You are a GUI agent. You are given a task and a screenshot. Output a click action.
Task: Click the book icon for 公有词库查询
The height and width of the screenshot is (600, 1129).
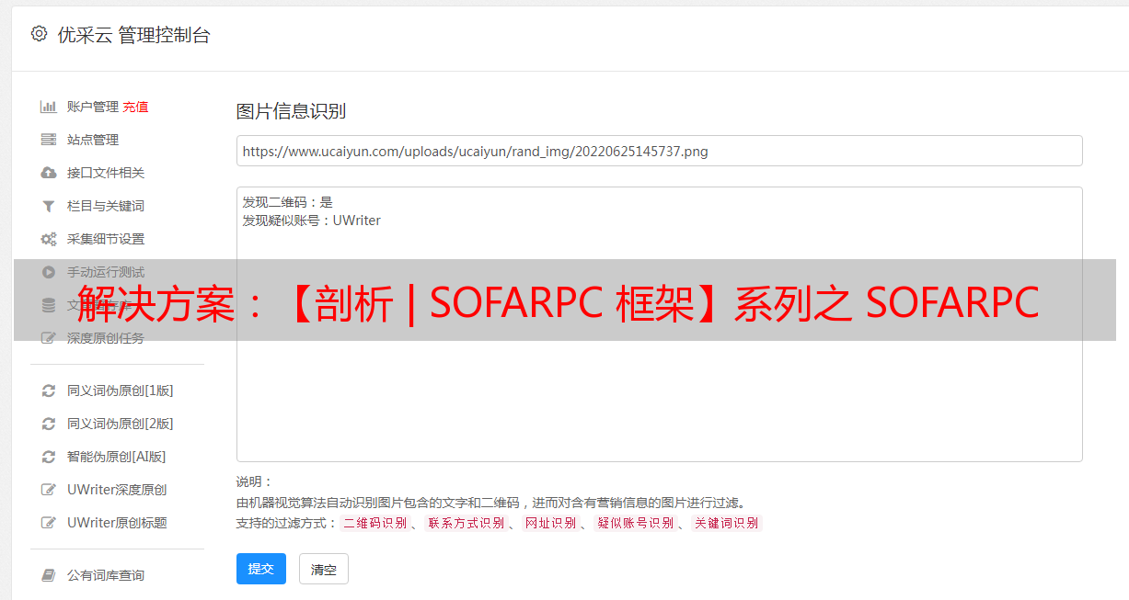tap(49, 575)
